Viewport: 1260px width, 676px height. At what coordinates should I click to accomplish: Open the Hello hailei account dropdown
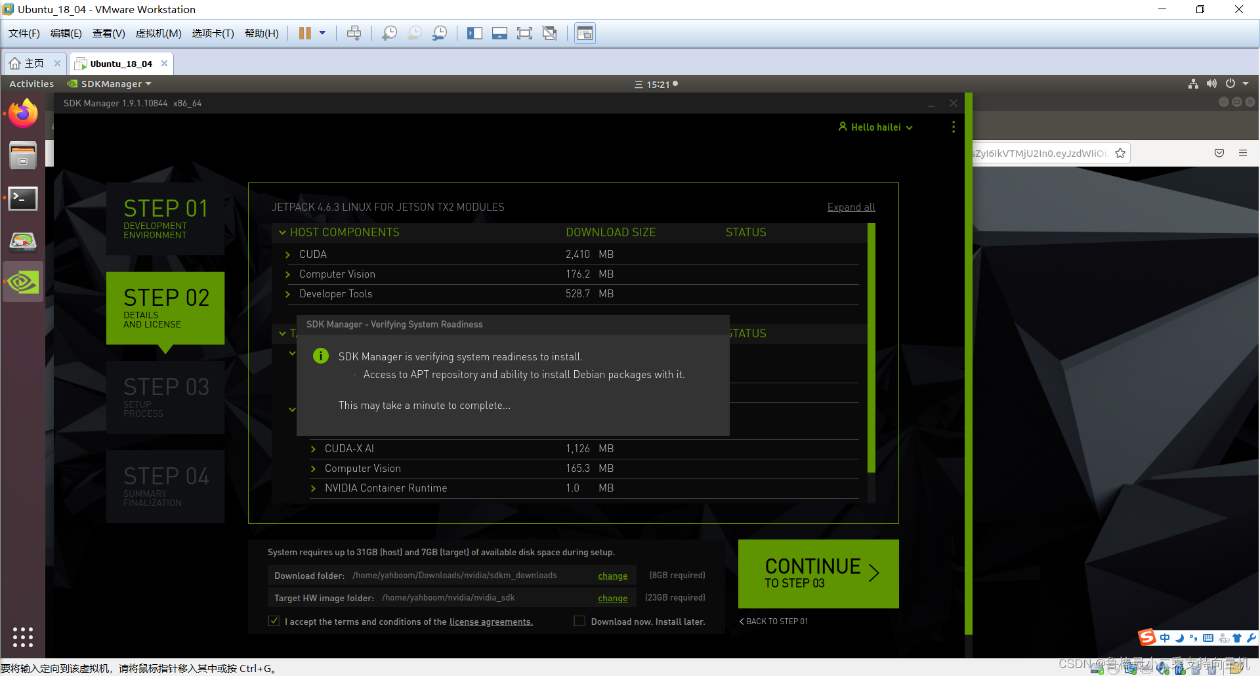tap(875, 127)
